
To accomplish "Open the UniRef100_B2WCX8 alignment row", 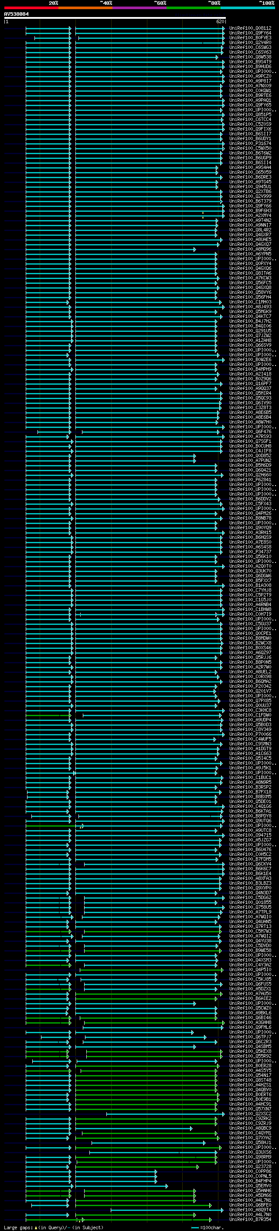I will click(x=250, y=643).
